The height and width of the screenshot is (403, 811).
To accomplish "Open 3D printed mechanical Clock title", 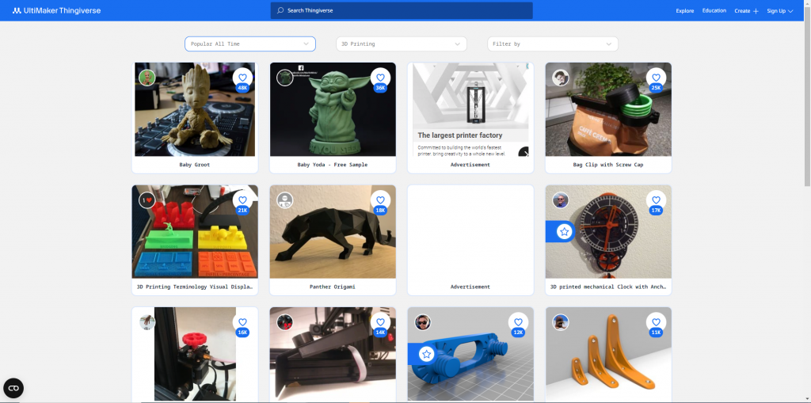I will pos(608,287).
